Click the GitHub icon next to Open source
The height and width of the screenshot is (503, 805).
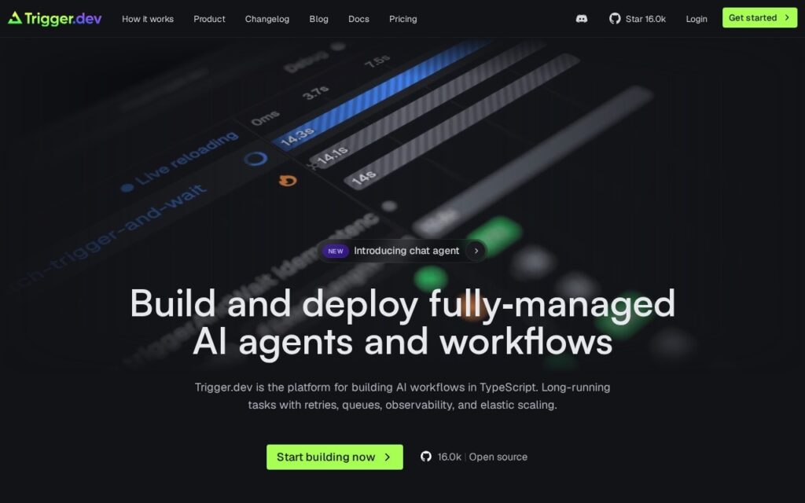pyautogui.click(x=425, y=457)
